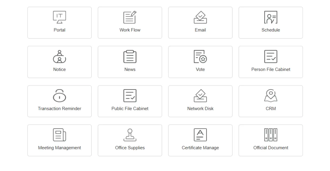The image size is (330, 171).
Task: Click the Notice people icon
Action: (x=59, y=56)
